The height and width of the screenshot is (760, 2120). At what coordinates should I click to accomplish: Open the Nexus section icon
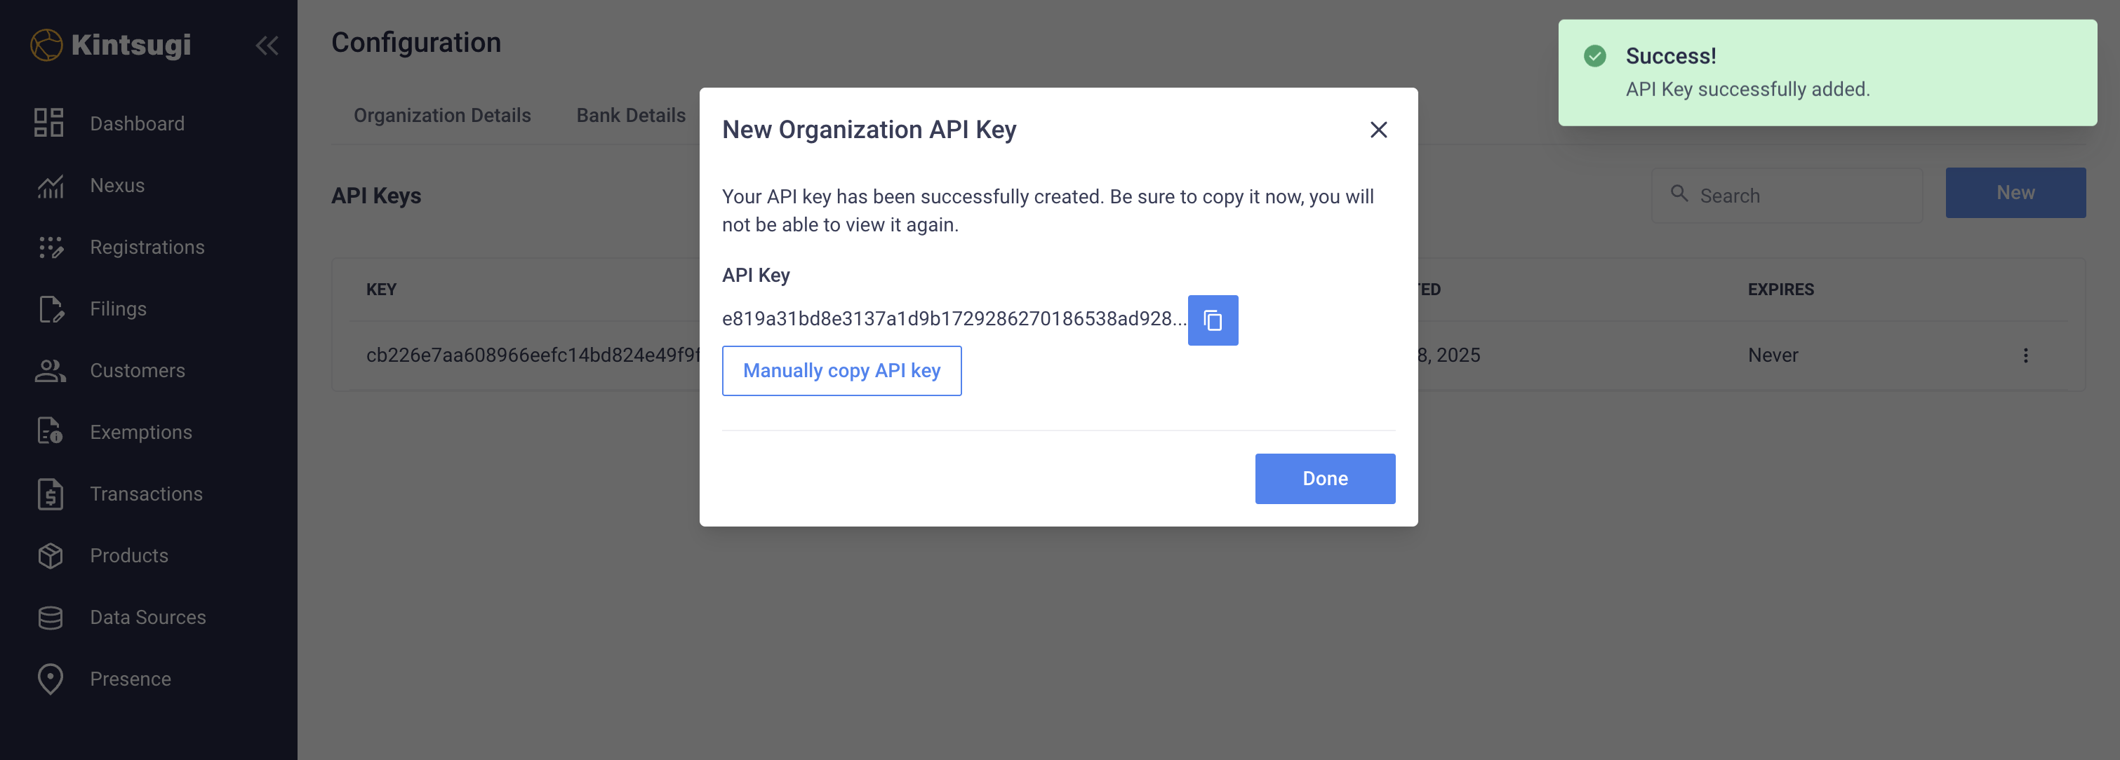pyautogui.click(x=49, y=185)
